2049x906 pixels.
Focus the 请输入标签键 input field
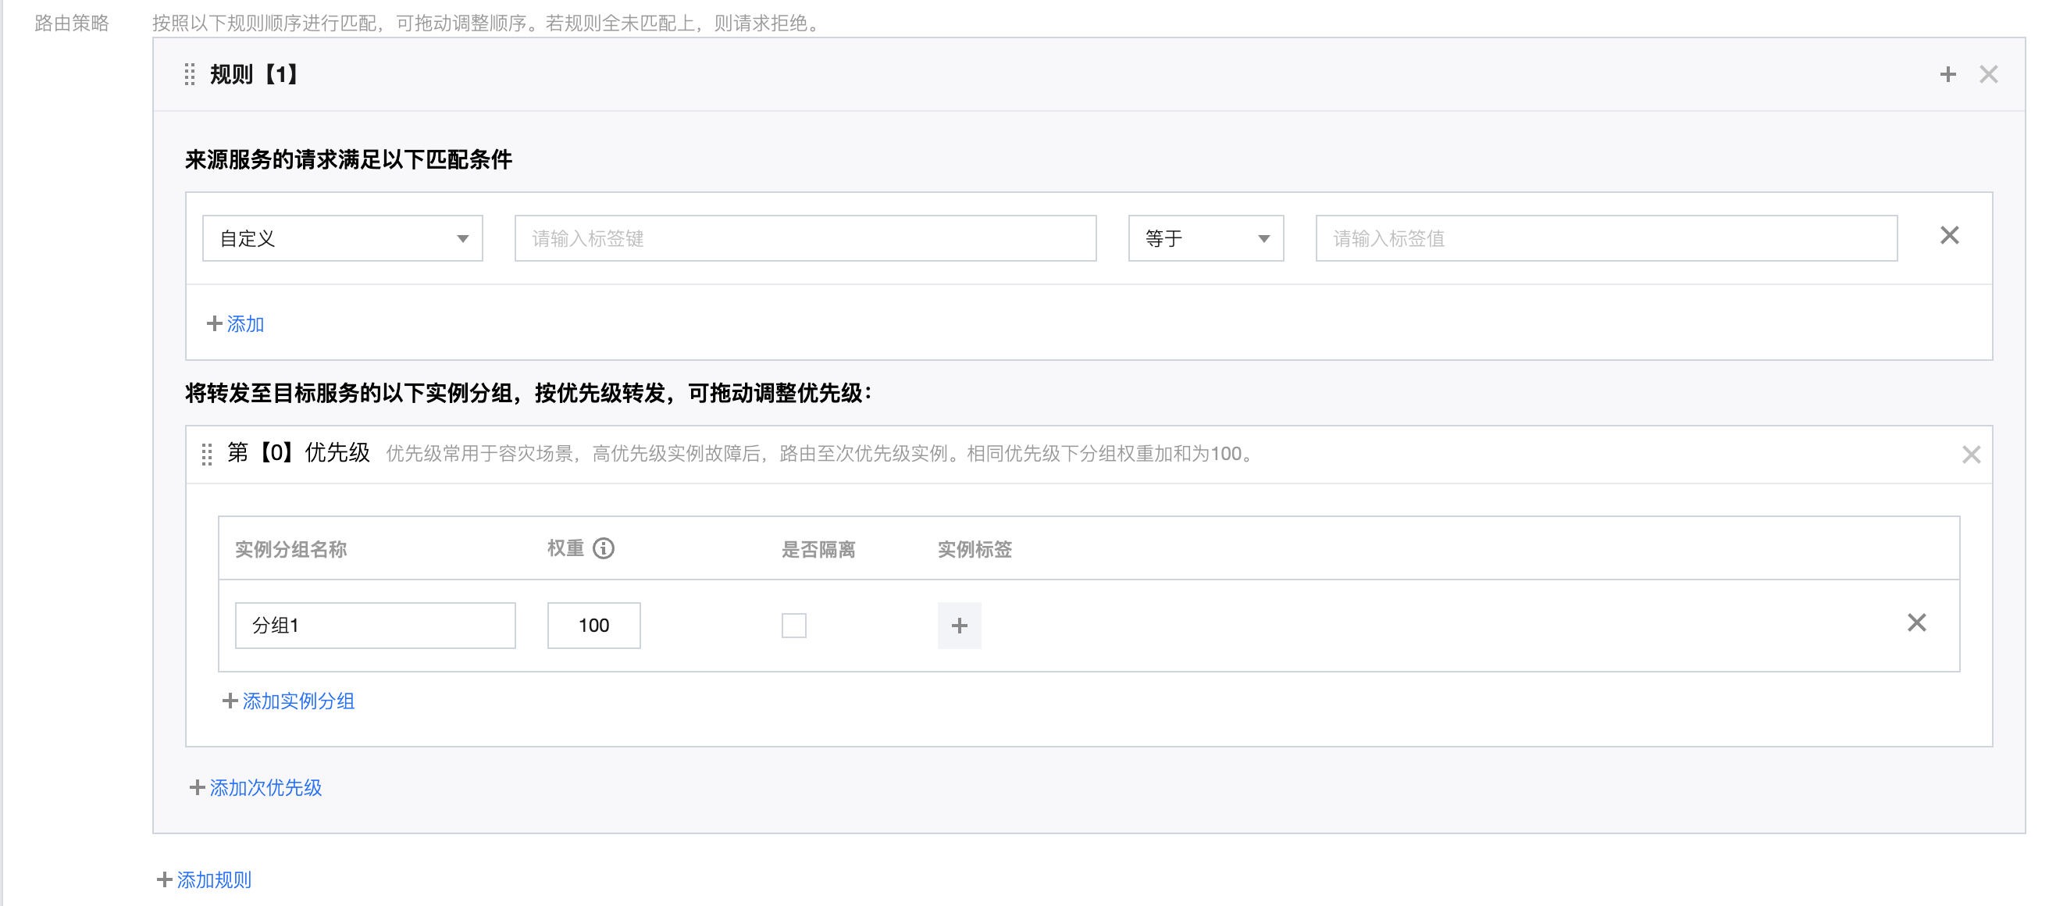[x=805, y=239]
